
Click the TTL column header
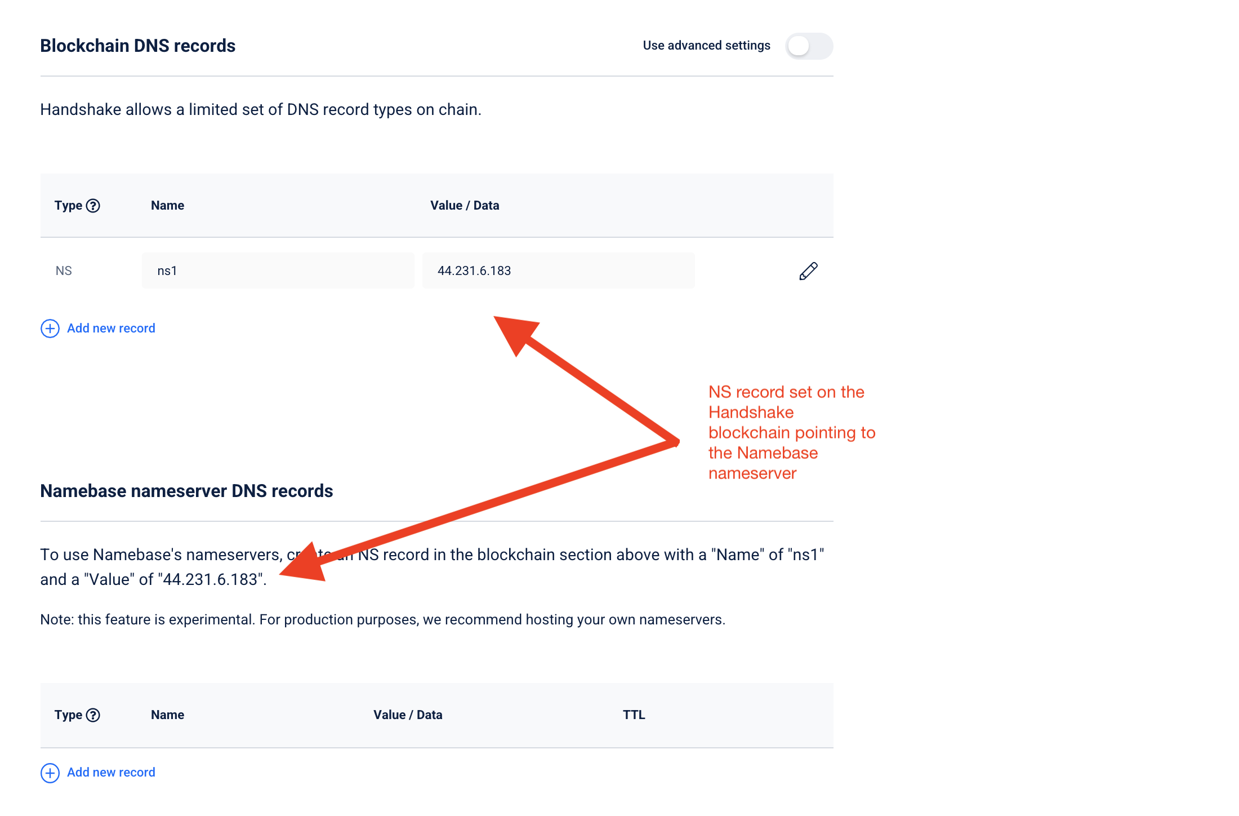pyautogui.click(x=634, y=715)
